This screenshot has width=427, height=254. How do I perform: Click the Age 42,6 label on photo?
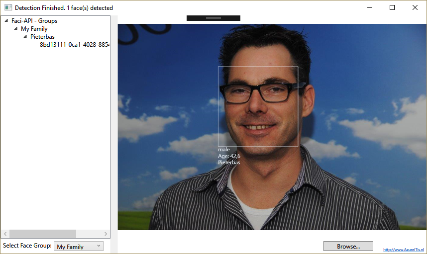point(229,156)
